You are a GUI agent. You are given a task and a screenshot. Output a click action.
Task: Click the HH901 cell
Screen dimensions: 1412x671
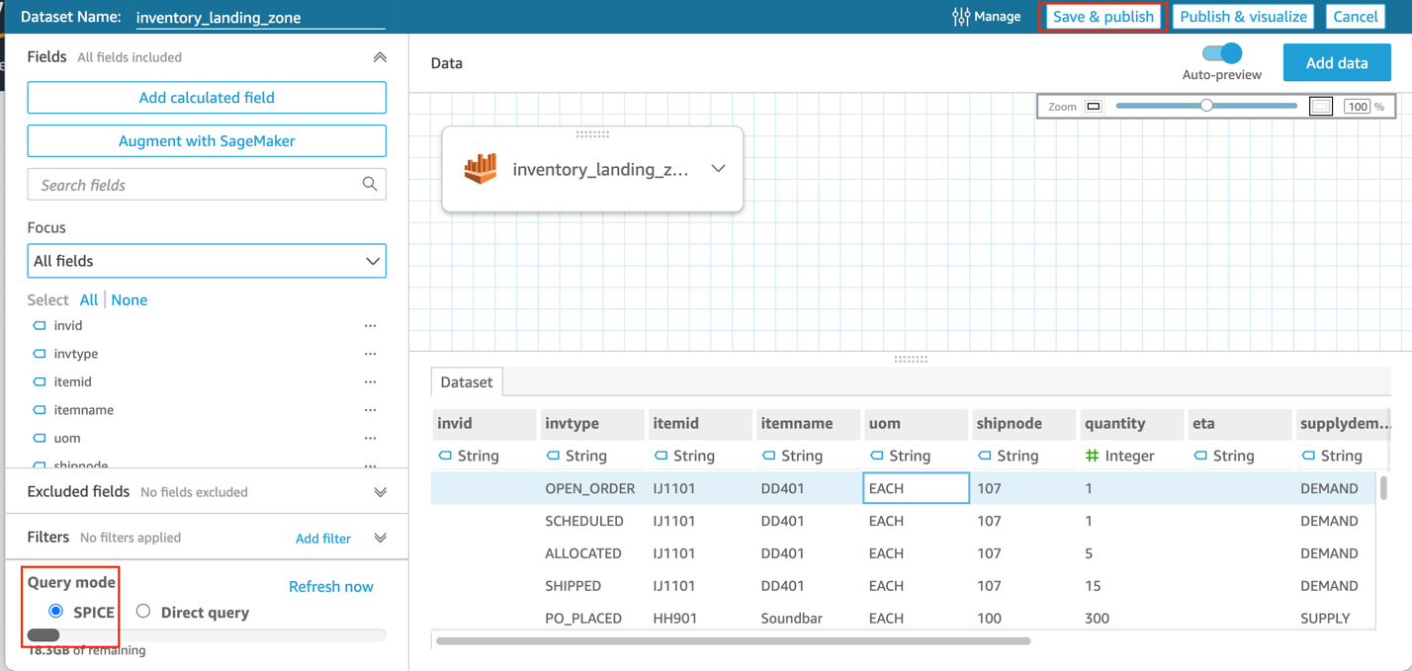[x=700, y=619]
